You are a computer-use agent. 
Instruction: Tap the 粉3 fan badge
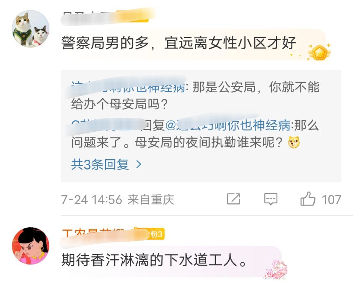[x=156, y=234]
